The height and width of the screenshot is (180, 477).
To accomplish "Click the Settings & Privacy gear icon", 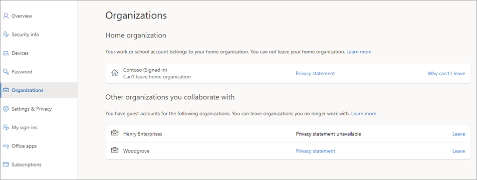I will 6,109.
